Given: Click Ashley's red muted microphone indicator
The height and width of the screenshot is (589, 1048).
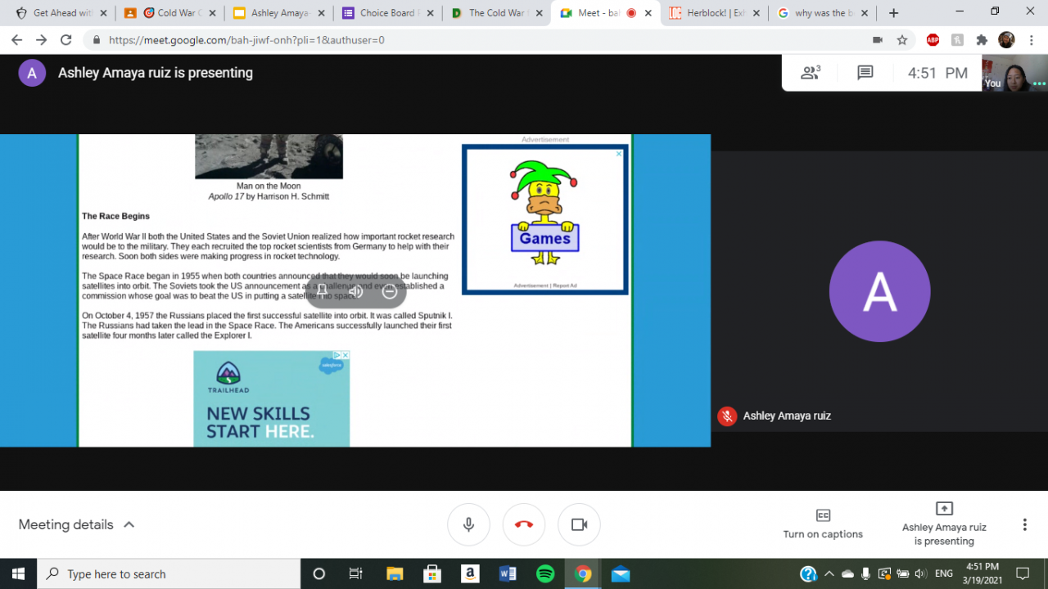Looking at the screenshot, I should pos(726,416).
